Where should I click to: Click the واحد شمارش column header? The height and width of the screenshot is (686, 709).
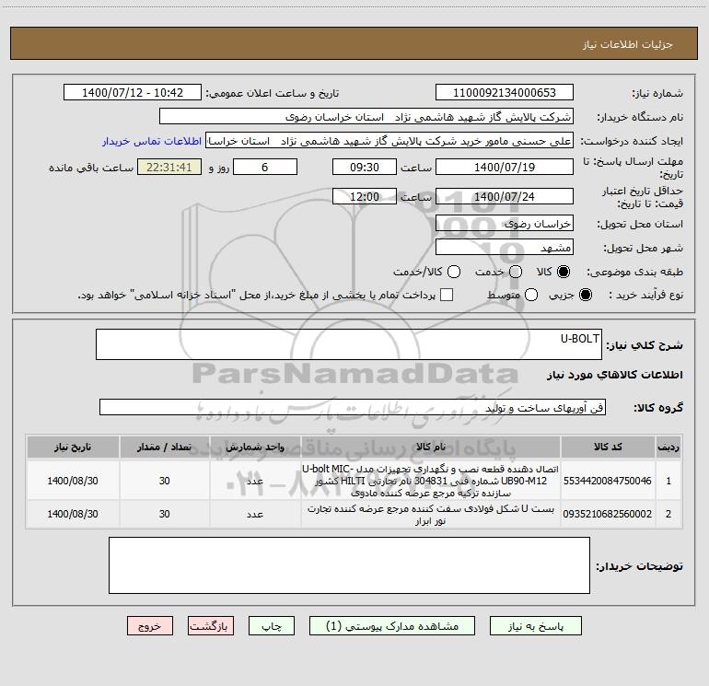[255, 447]
